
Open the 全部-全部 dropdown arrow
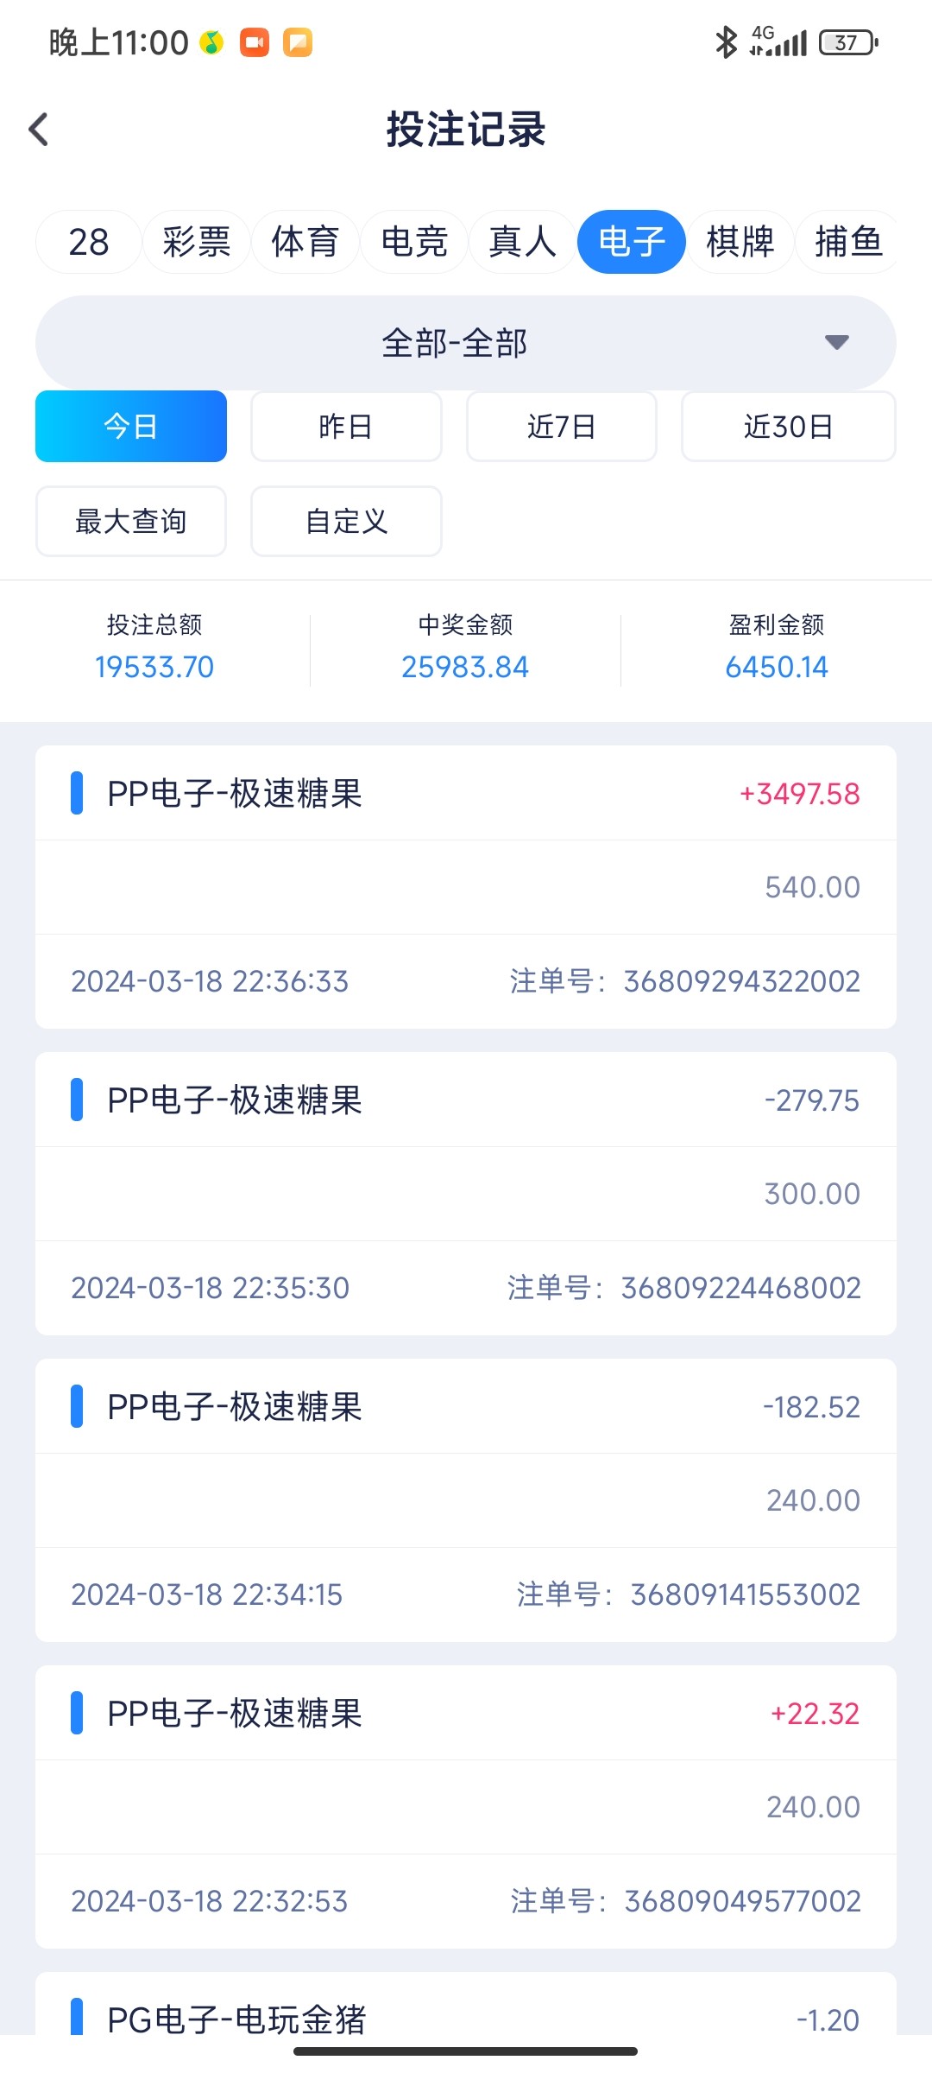point(836,342)
